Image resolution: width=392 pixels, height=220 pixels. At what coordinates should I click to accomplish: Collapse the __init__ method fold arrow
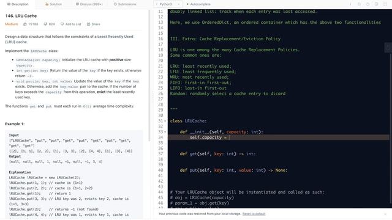tap(165, 132)
